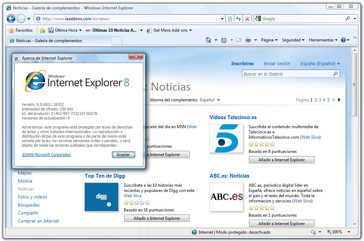Screen dimensions: 364x241
Task: Open the ABC.es: Noticias title link
Action: [x=229, y=176]
